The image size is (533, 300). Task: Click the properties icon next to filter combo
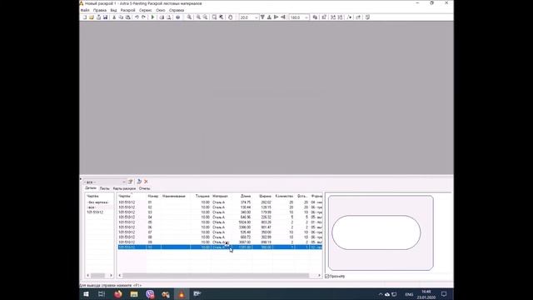tap(130, 182)
